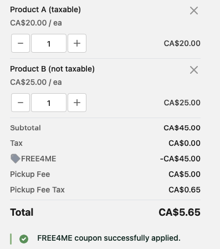This screenshot has height=249, width=220.
Task: Open the Product A (taxable) title
Action: [x=45, y=9]
